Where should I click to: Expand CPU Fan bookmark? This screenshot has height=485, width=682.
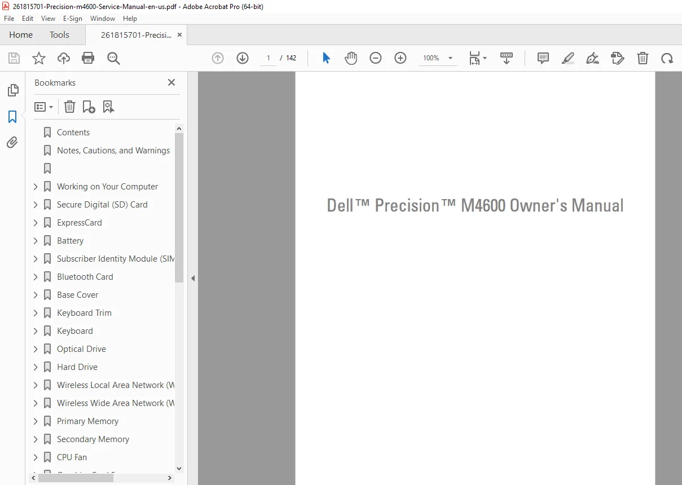point(36,457)
